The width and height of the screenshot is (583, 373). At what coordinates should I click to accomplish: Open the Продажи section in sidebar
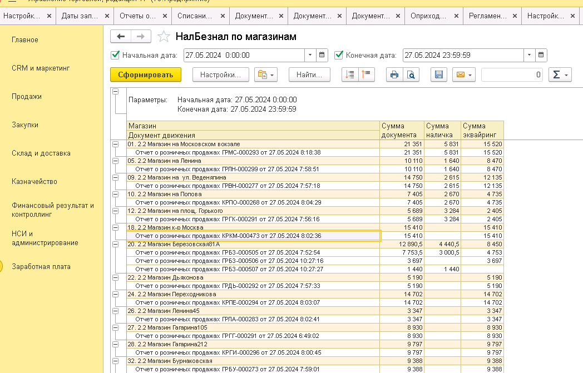(27, 97)
